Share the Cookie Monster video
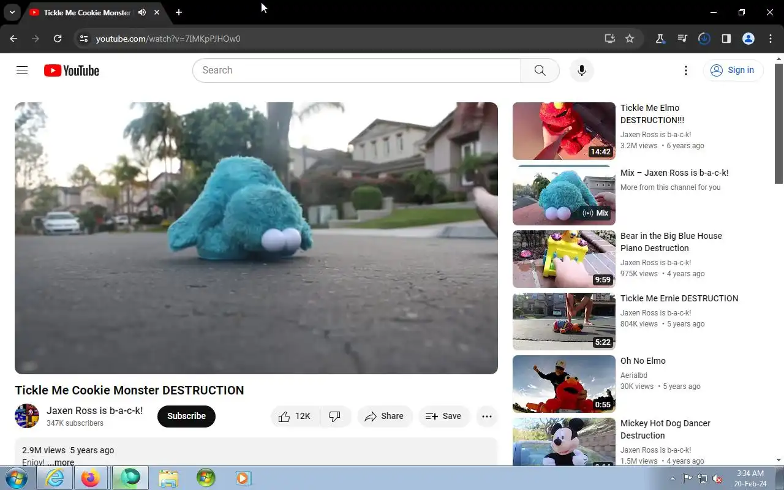 click(385, 417)
